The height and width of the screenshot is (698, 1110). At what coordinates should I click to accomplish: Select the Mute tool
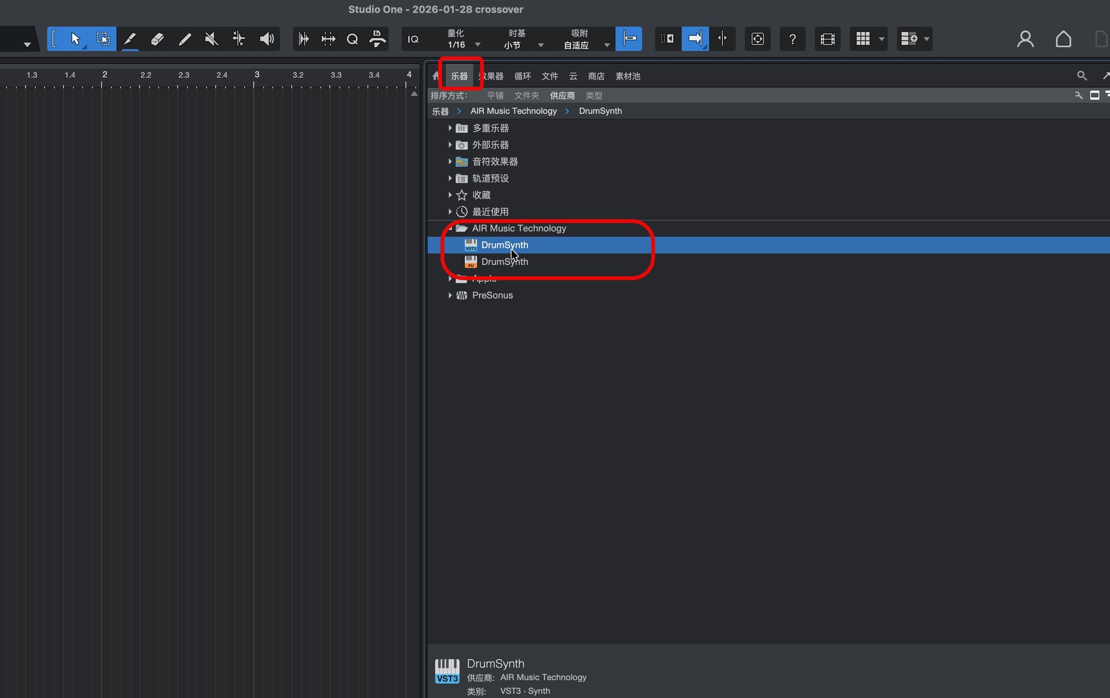[x=211, y=39]
